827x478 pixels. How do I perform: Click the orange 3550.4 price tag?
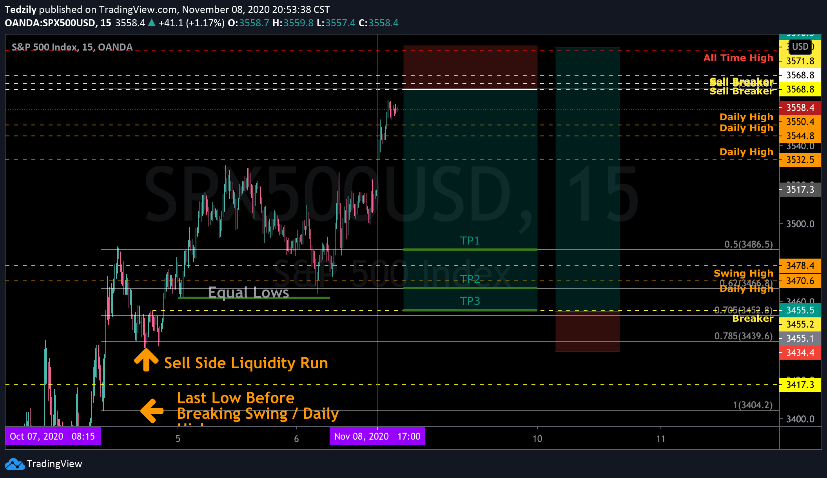(x=800, y=122)
